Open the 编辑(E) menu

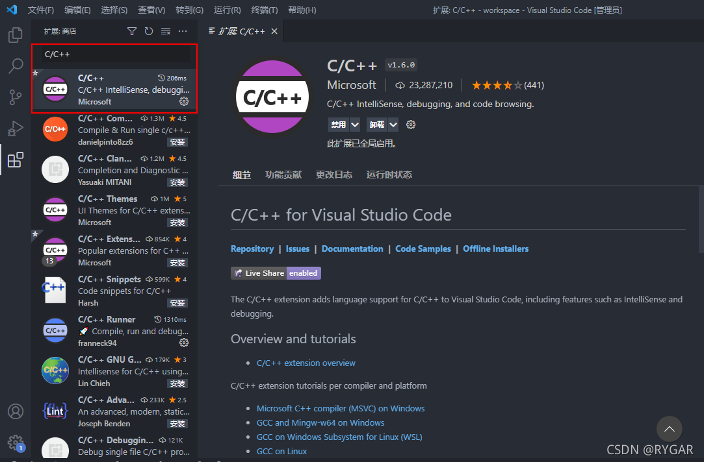(77, 10)
